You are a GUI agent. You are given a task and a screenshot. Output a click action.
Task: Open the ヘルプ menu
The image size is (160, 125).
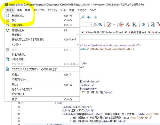tap(93, 10)
